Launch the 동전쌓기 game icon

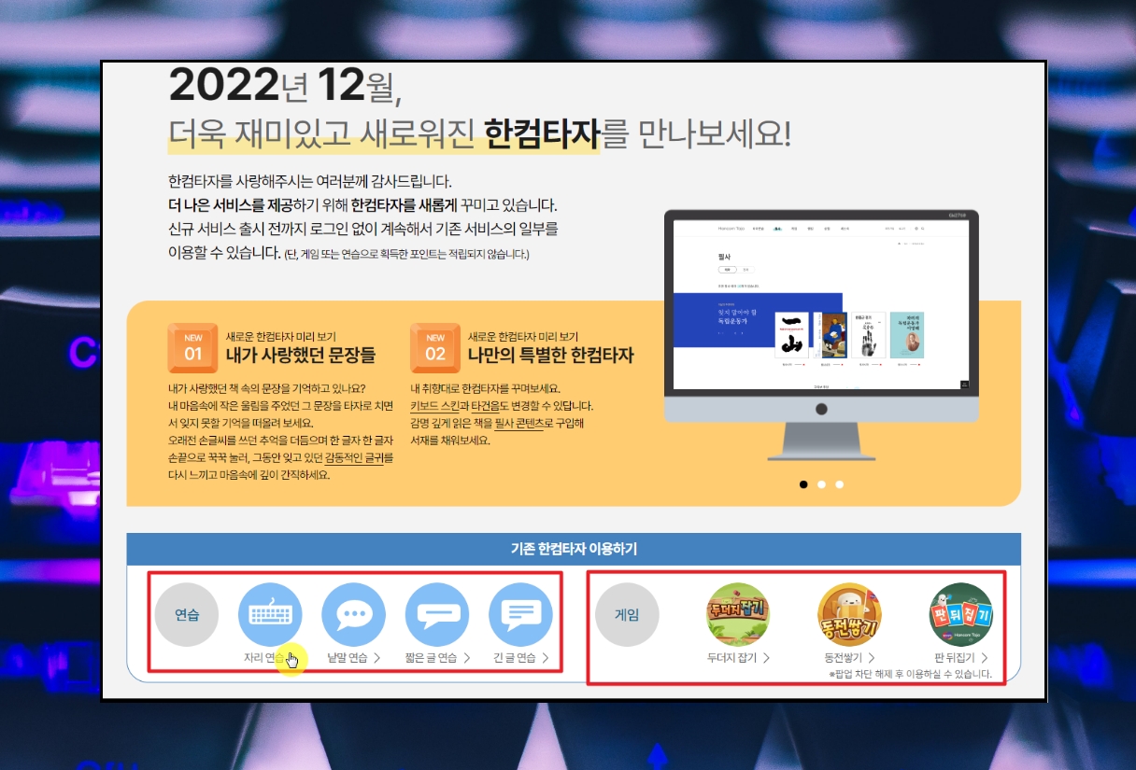[x=849, y=615]
